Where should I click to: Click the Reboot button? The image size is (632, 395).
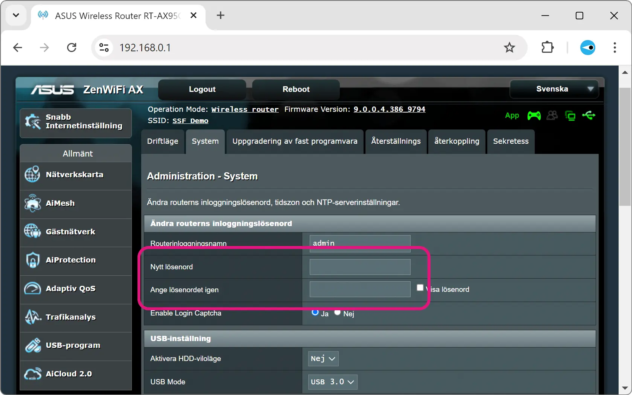pyautogui.click(x=296, y=89)
